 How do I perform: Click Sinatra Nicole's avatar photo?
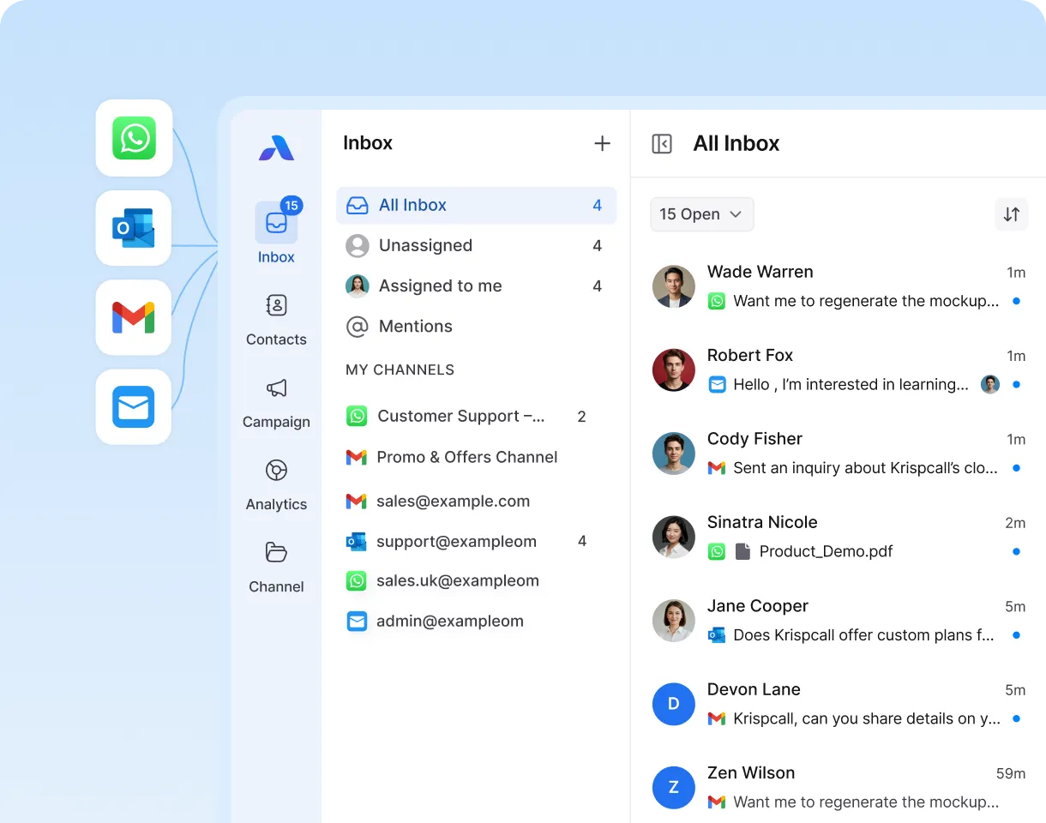click(673, 537)
